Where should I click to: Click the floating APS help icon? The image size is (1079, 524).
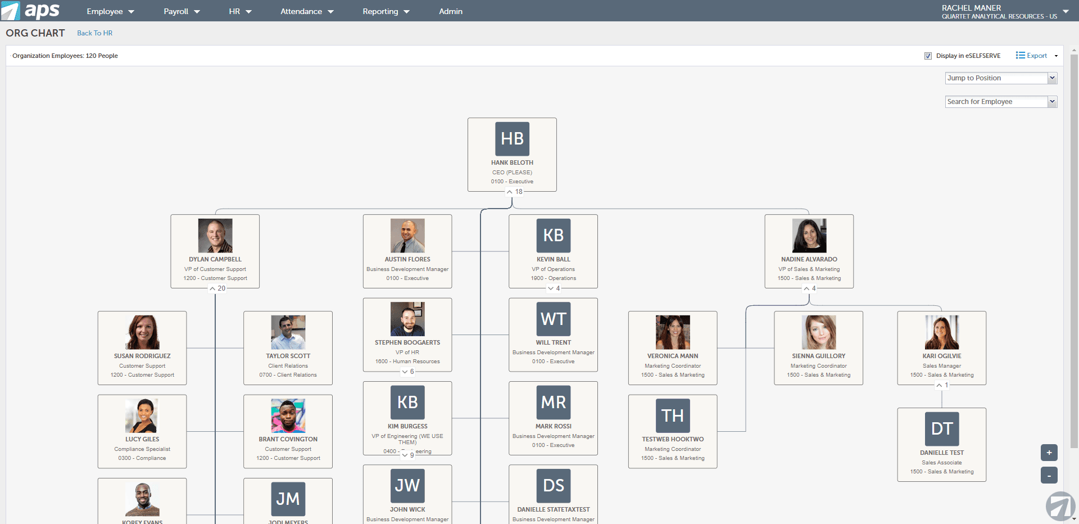(x=1060, y=506)
